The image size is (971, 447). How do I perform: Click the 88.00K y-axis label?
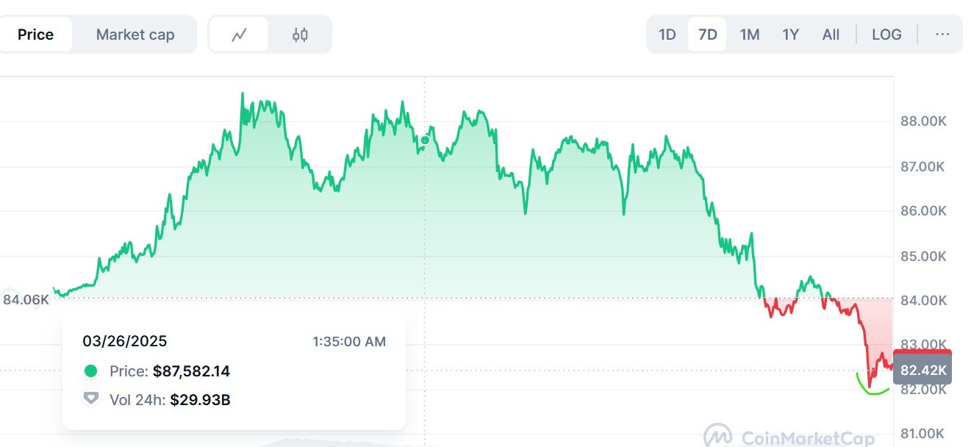923,121
